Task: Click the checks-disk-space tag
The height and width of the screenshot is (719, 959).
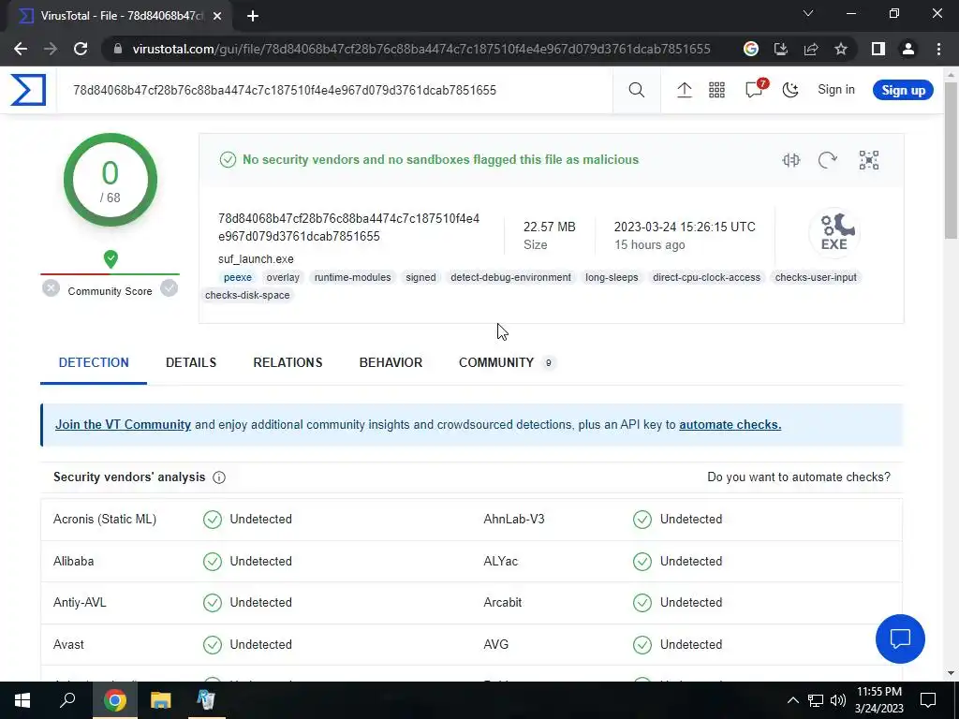Action: pyautogui.click(x=247, y=295)
